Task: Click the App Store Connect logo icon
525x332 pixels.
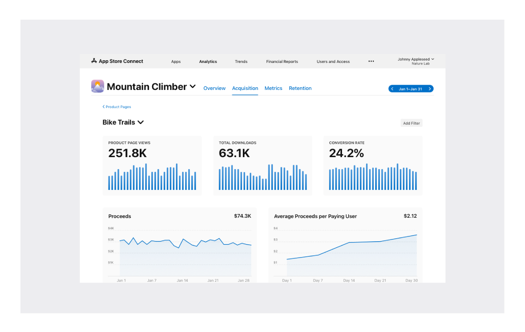Action: click(x=94, y=61)
